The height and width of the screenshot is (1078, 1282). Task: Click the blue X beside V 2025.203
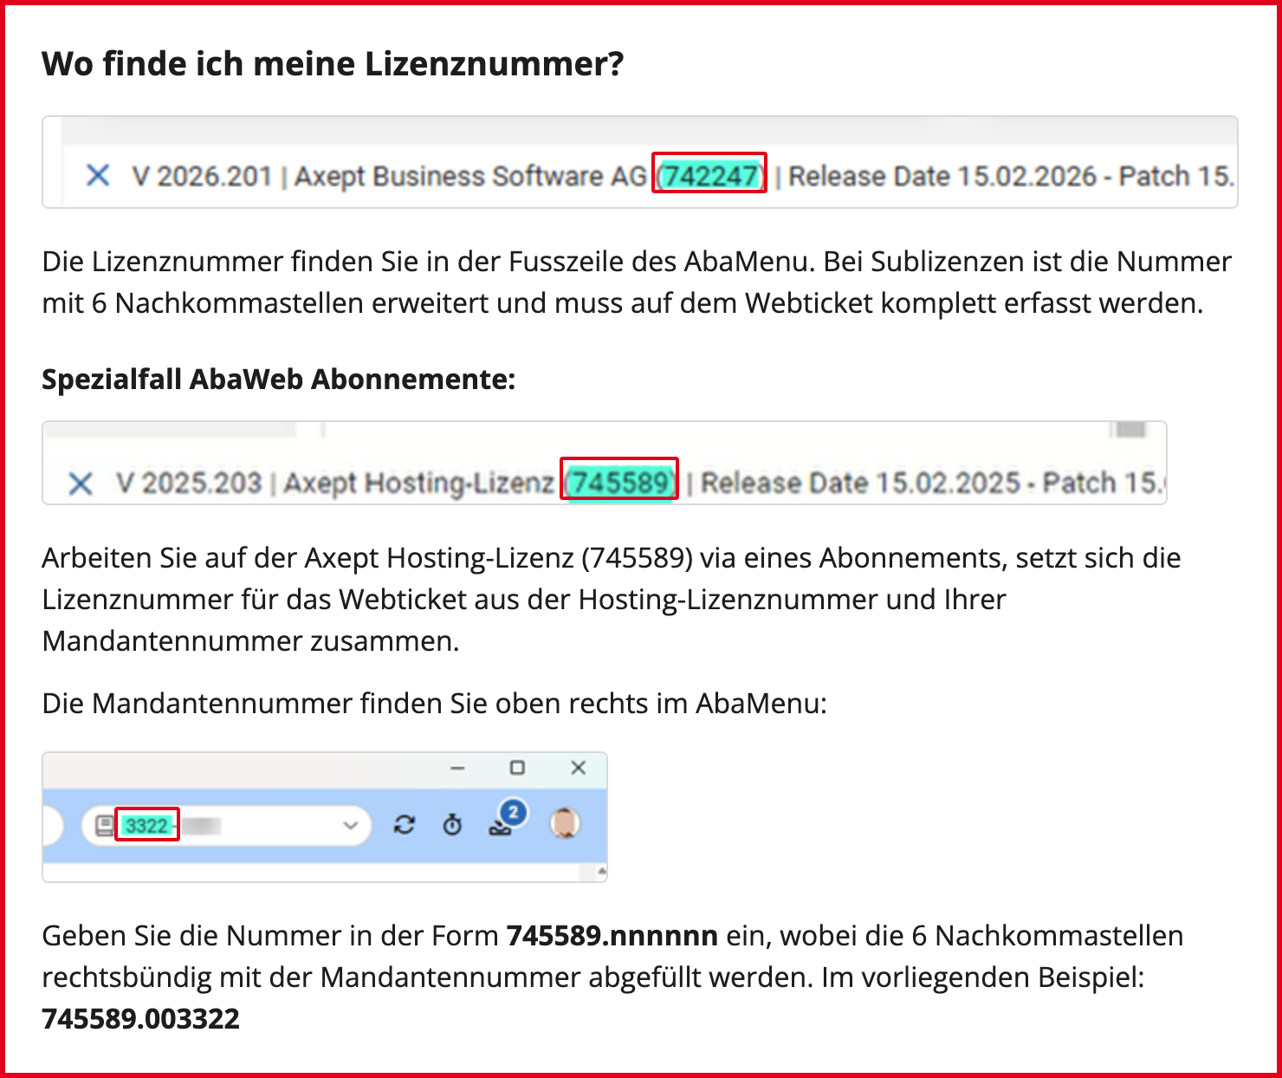tap(81, 483)
